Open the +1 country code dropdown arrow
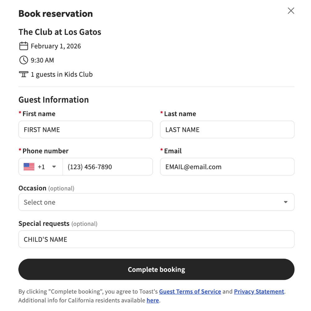This screenshot has height=311, width=311. [54, 167]
